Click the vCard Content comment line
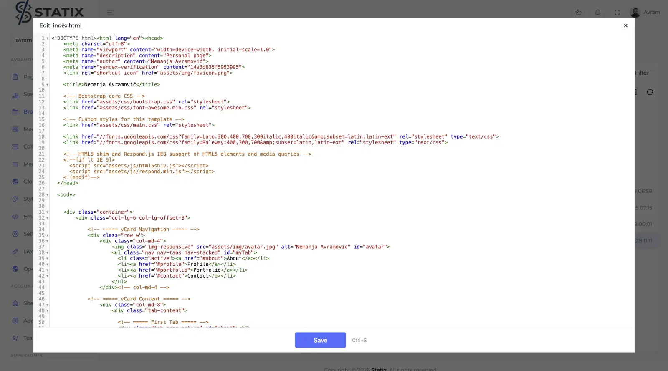The width and height of the screenshot is (668, 371). pos(139,299)
